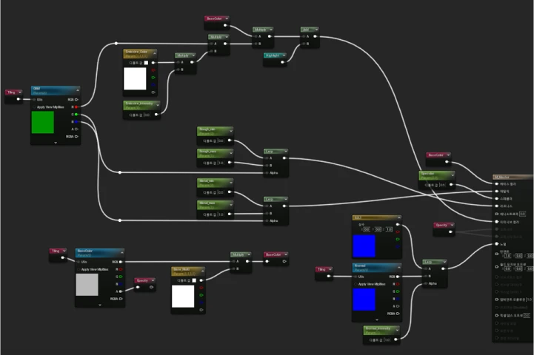Select the Highlight node title

[272, 55]
